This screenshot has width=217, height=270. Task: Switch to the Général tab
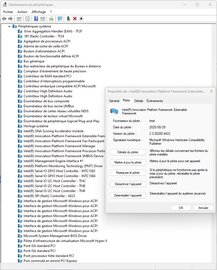coord(114,101)
